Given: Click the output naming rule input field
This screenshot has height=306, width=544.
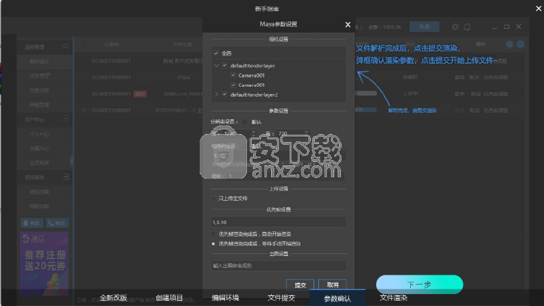Looking at the screenshot, I should [x=278, y=266].
